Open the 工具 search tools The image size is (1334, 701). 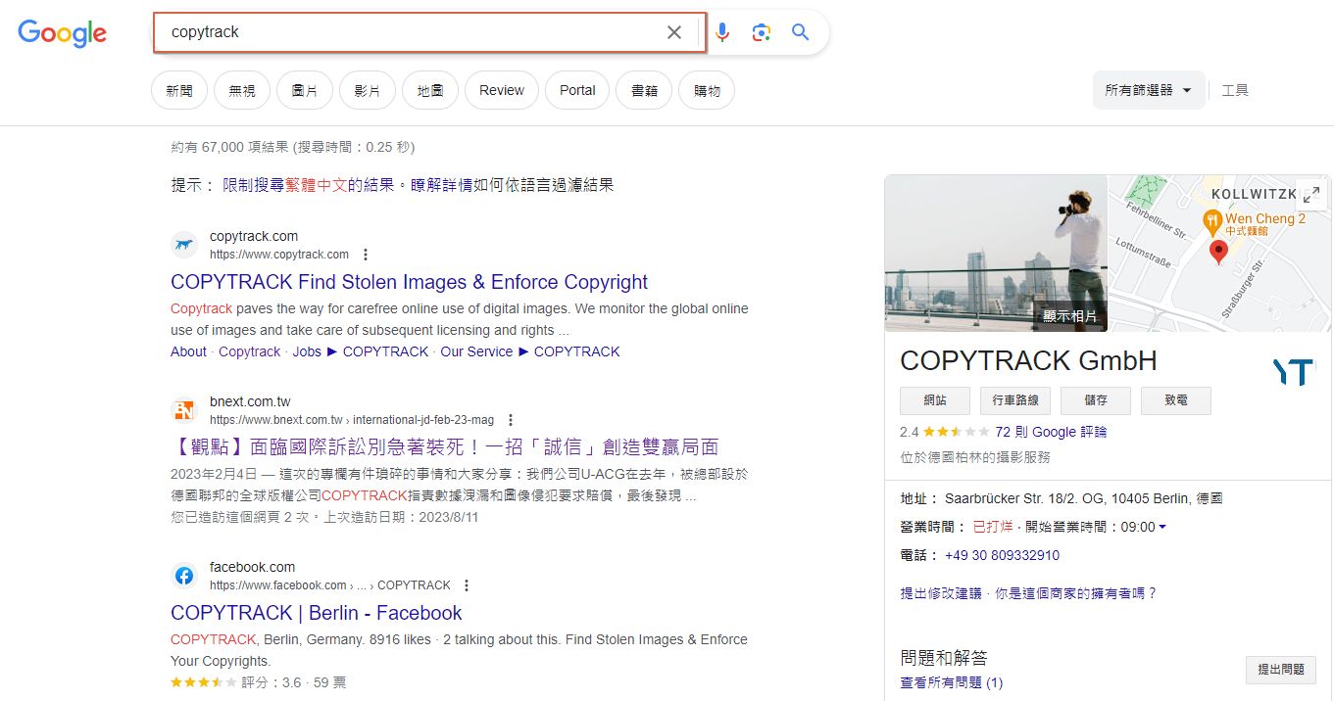pos(1235,90)
